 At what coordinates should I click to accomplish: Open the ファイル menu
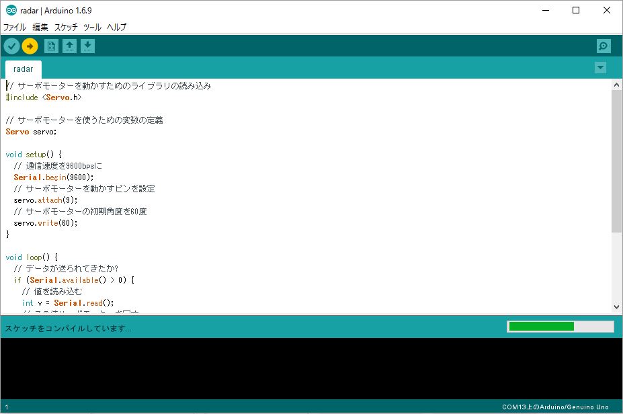pyautogui.click(x=15, y=27)
